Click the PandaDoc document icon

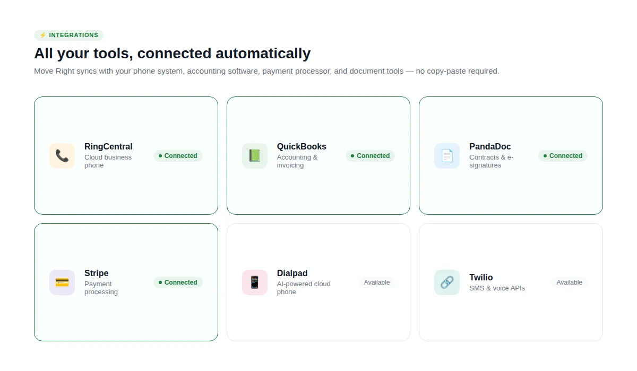pos(447,155)
